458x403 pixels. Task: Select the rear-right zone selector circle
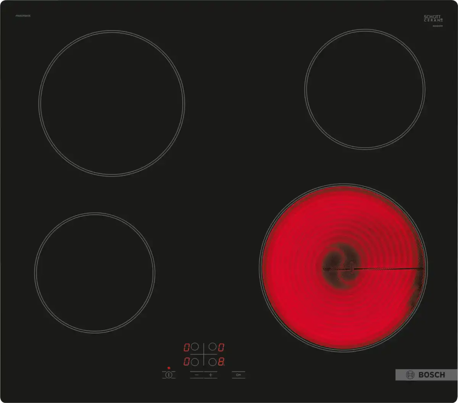[212, 347]
